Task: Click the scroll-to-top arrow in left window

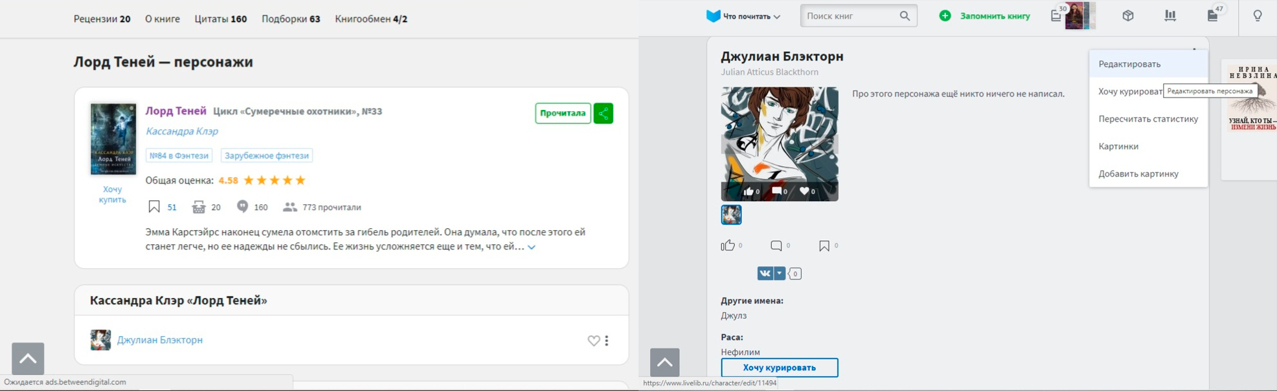Action: [x=28, y=359]
